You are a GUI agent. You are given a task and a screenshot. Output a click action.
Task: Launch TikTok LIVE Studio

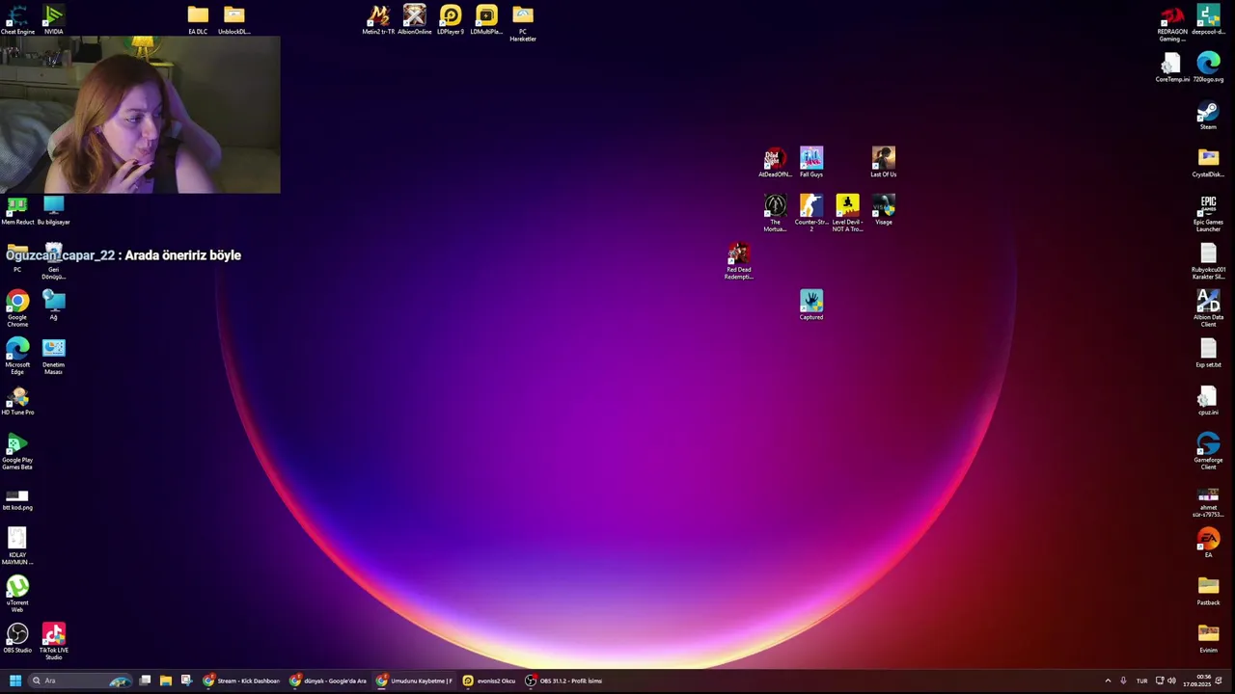click(53, 641)
